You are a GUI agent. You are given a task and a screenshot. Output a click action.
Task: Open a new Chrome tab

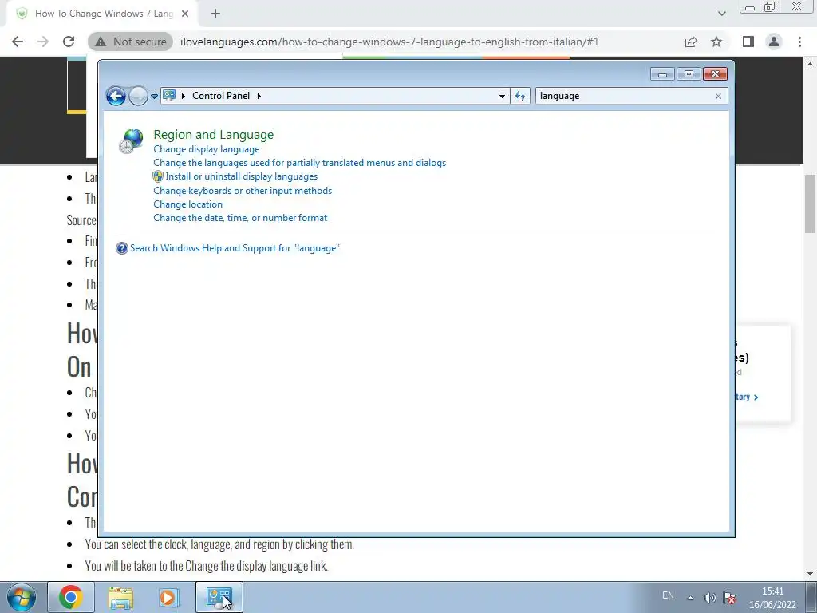(x=215, y=14)
